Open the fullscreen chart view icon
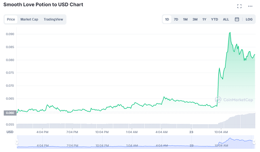 tap(239, 6)
